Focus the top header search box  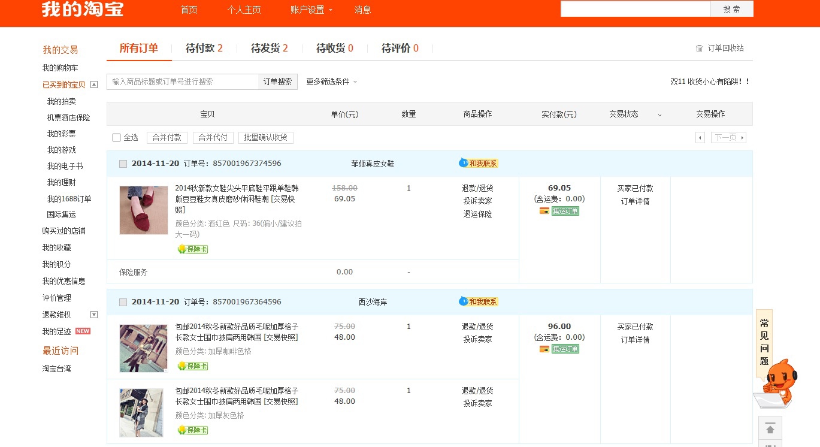pos(636,9)
